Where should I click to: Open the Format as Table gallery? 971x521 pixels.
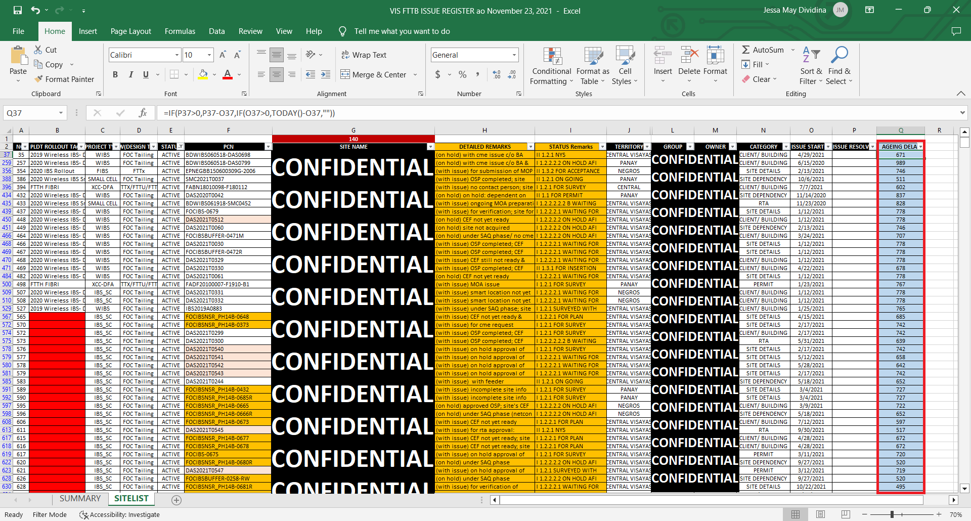click(593, 66)
